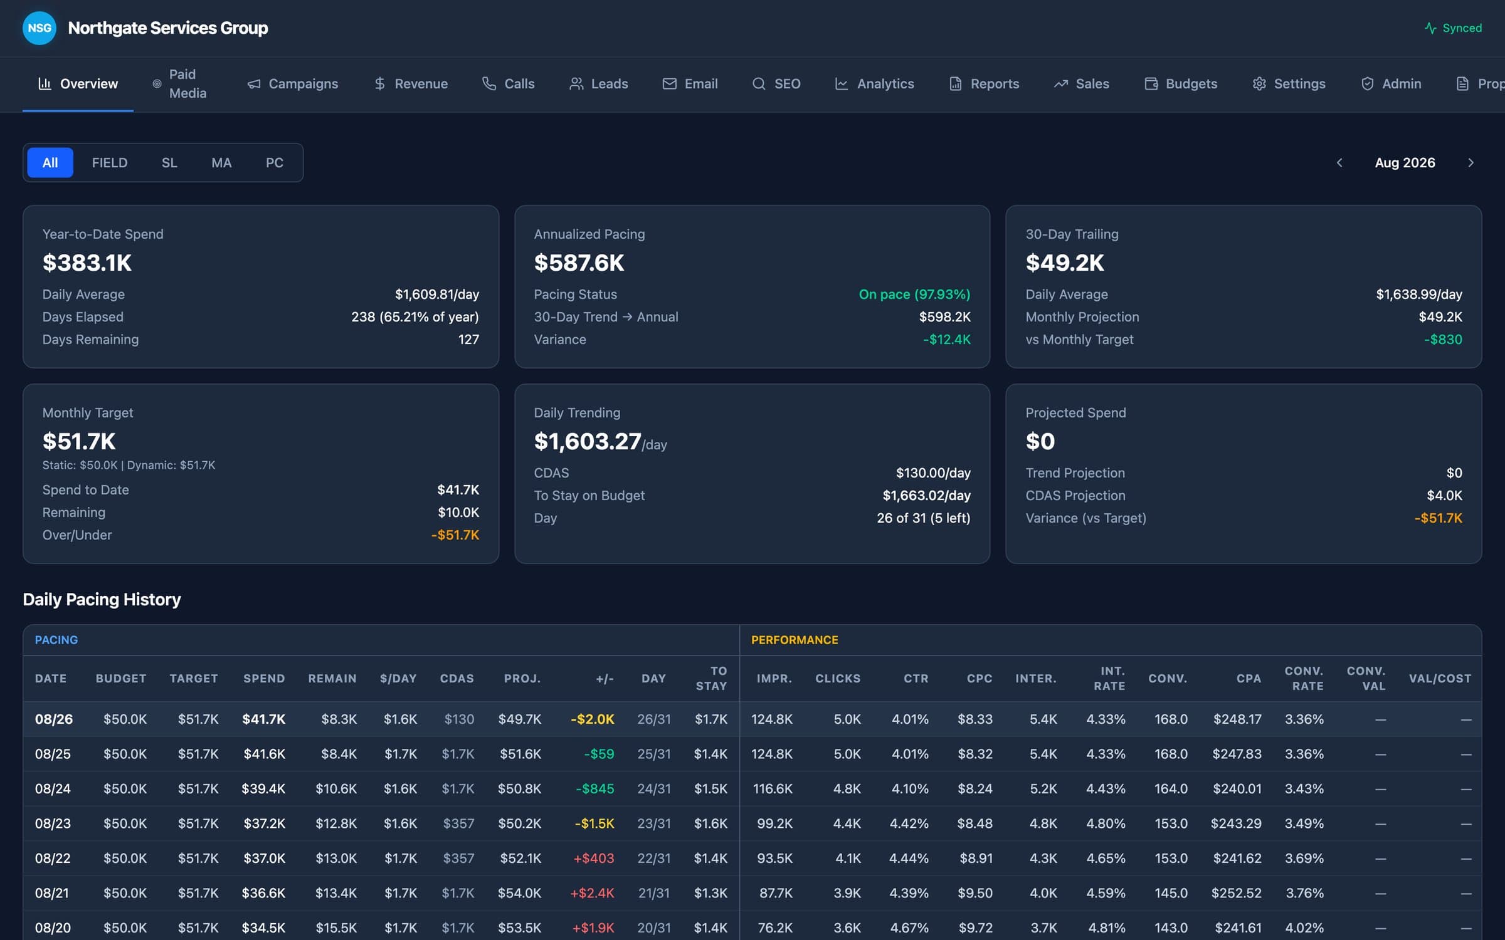The image size is (1505, 940).
Task: Click the 26 of 31 (5 left) value
Action: click(923, 518)
